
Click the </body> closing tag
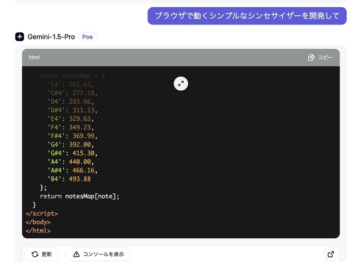[x=38, y=222]
